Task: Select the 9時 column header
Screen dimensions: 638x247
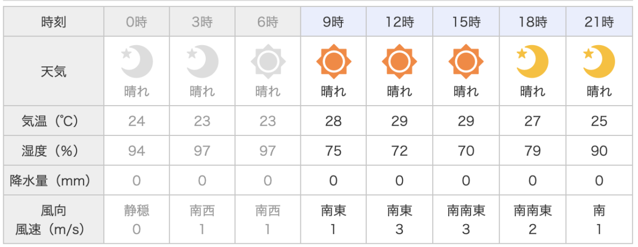Action: click(333, 22)
